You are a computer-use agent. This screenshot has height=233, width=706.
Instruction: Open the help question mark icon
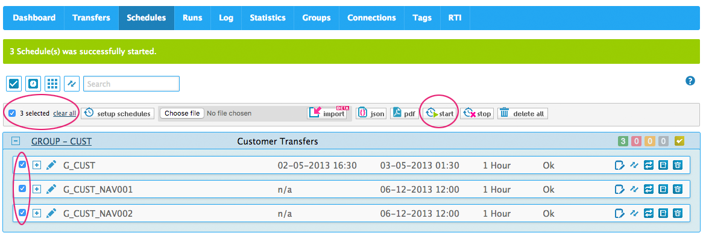(x=690, y=81)
